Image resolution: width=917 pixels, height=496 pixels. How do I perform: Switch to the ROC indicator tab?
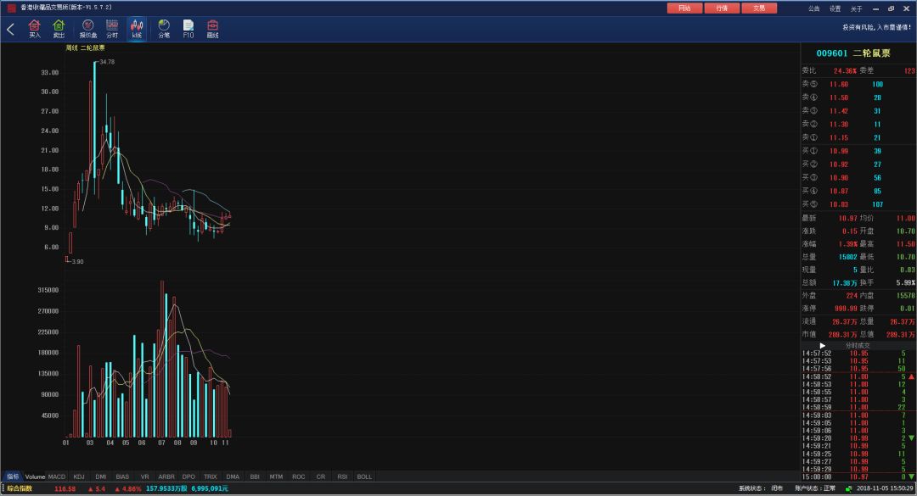298,476
